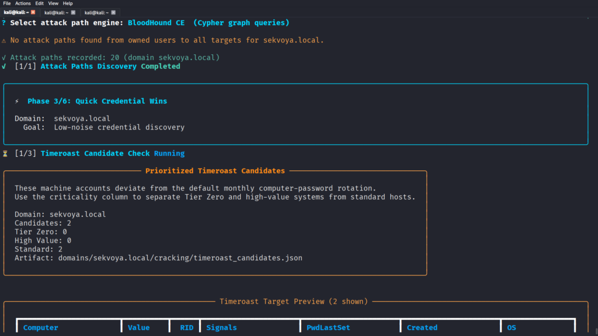Screen dimensions: 598x336
Task: Click the checkmark beside Attack Paths Discovery Completed
Action: click(4, 66)
